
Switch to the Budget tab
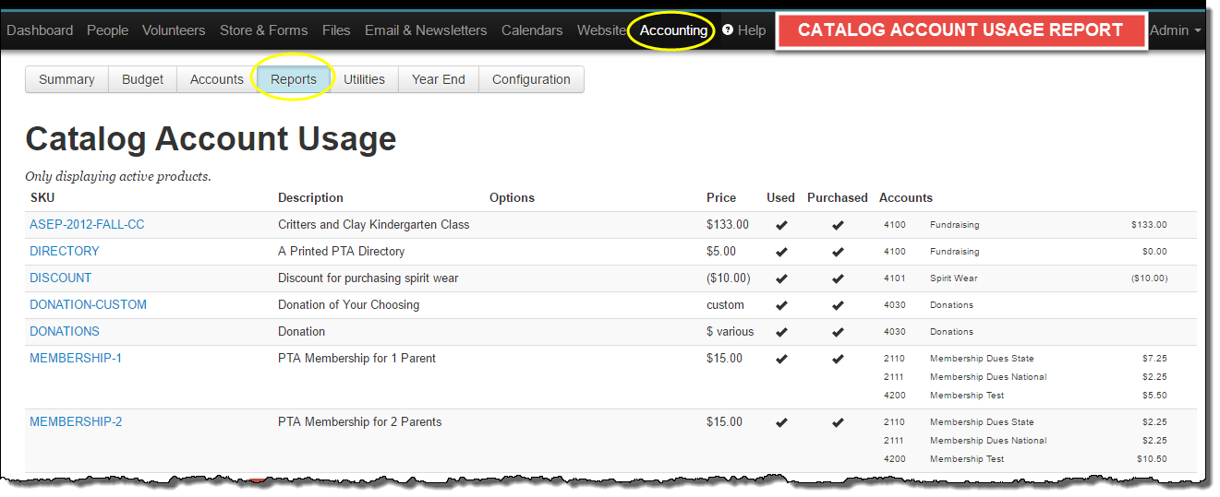click(x=142, y=79)
